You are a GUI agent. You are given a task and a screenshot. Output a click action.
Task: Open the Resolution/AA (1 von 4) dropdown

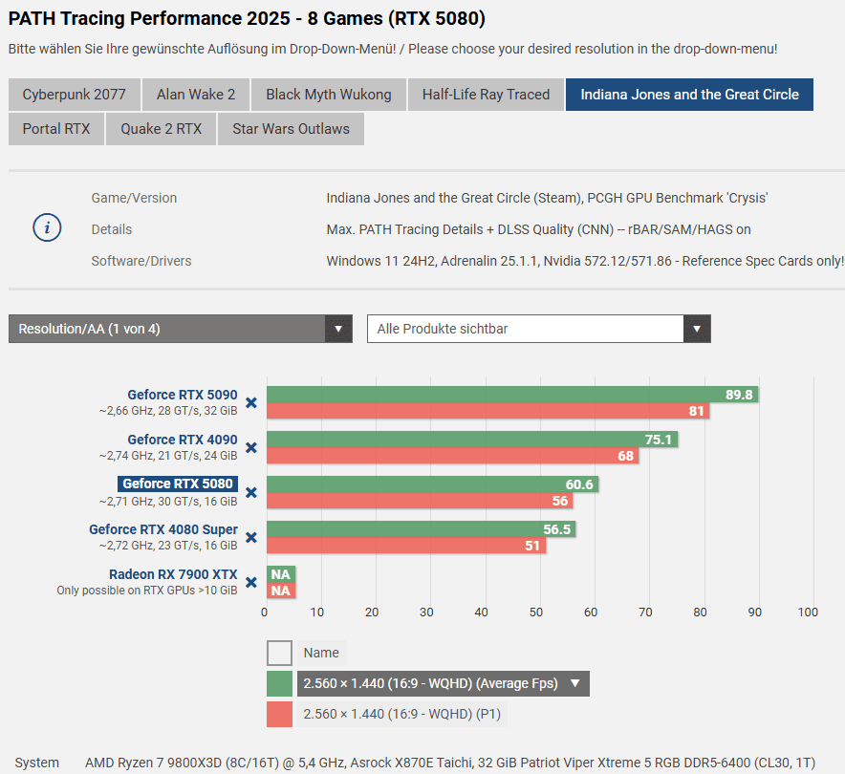[181, 329]
